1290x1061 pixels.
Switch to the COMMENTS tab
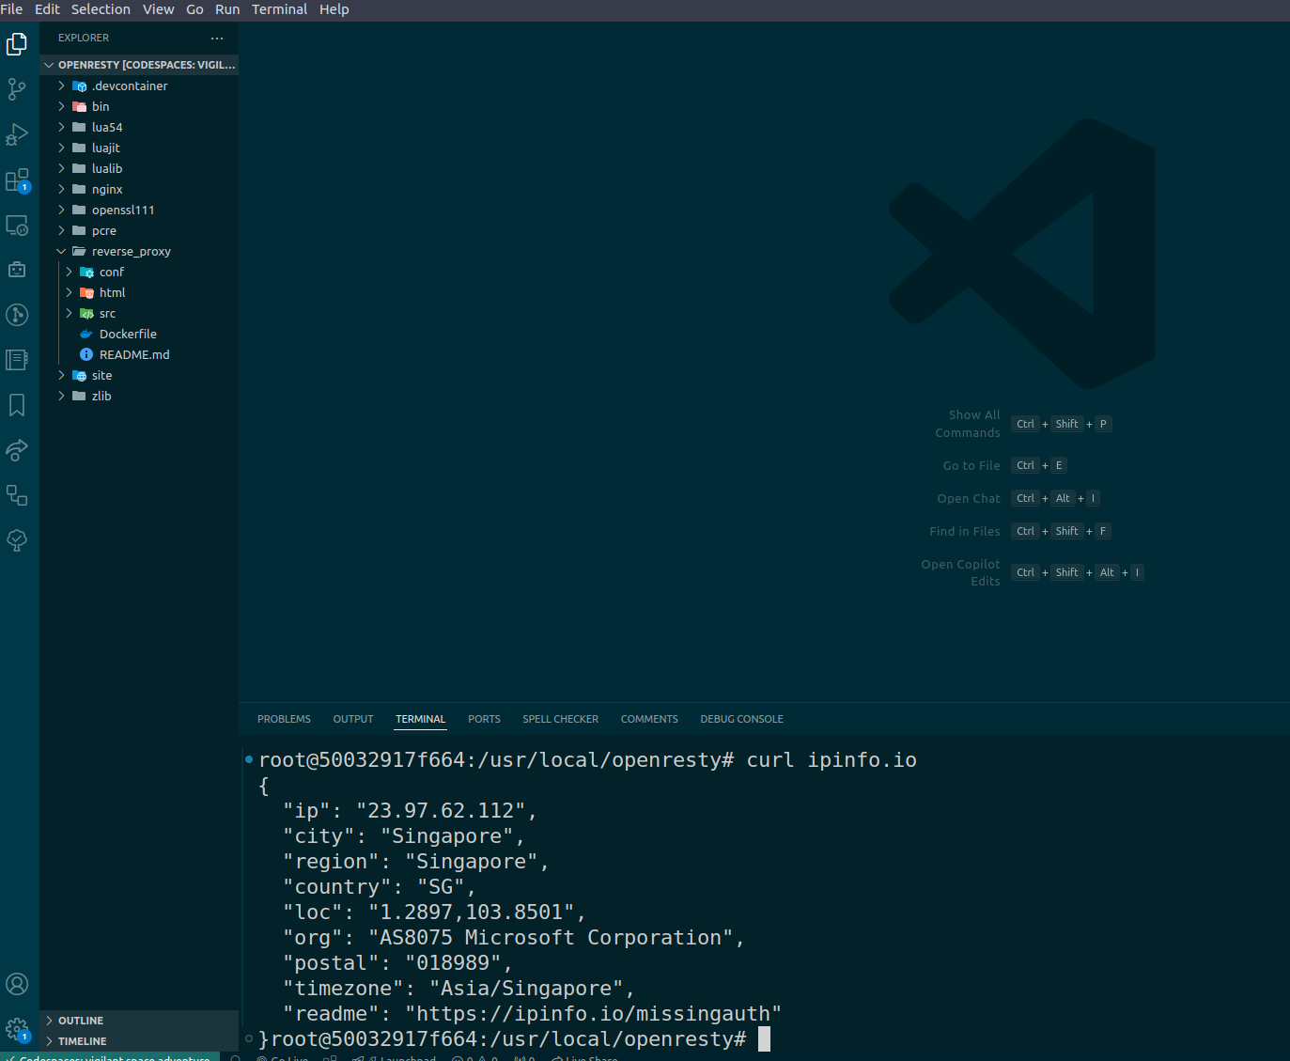tap(649, 719)
